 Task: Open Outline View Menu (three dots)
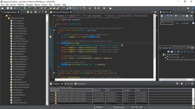pos(192,52)
